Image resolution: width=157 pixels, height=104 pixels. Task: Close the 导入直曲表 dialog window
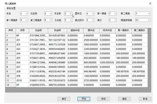tap(150, 3)
